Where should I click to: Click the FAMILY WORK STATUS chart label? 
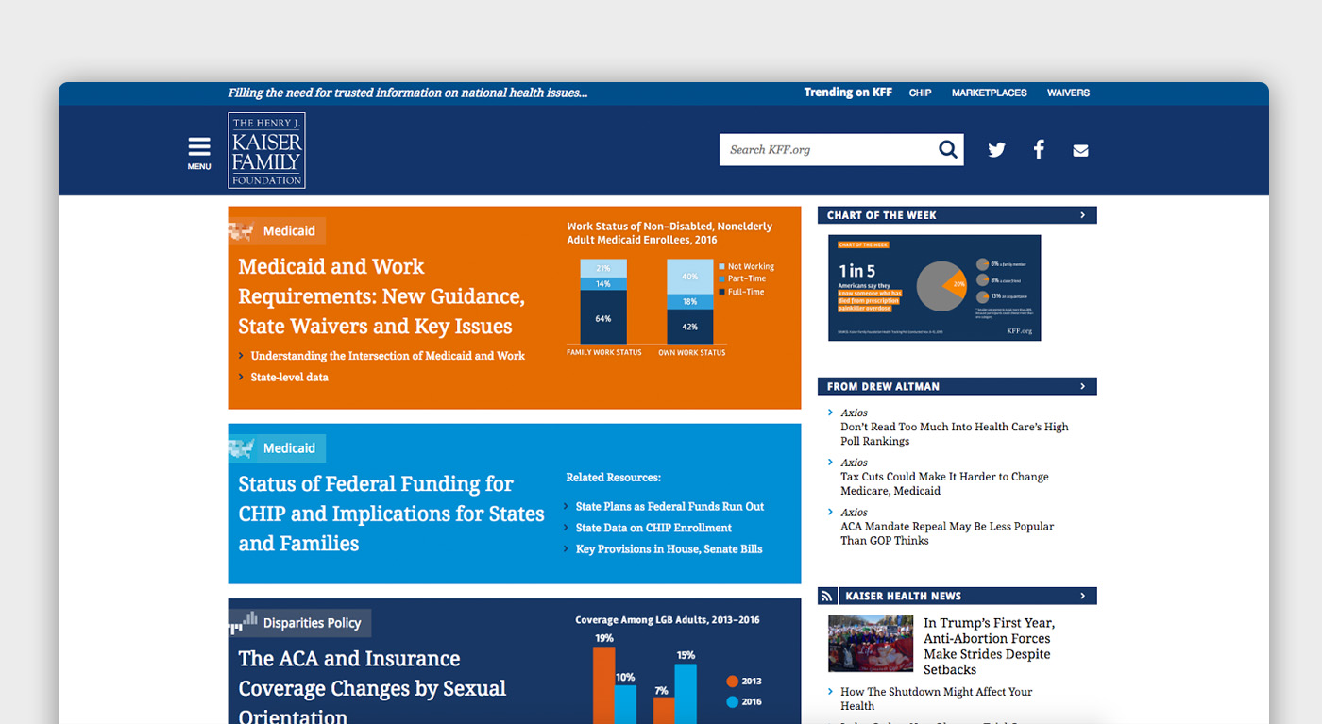[x=603, y=353]
